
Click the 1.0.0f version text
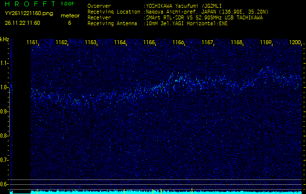pos(68,4)
